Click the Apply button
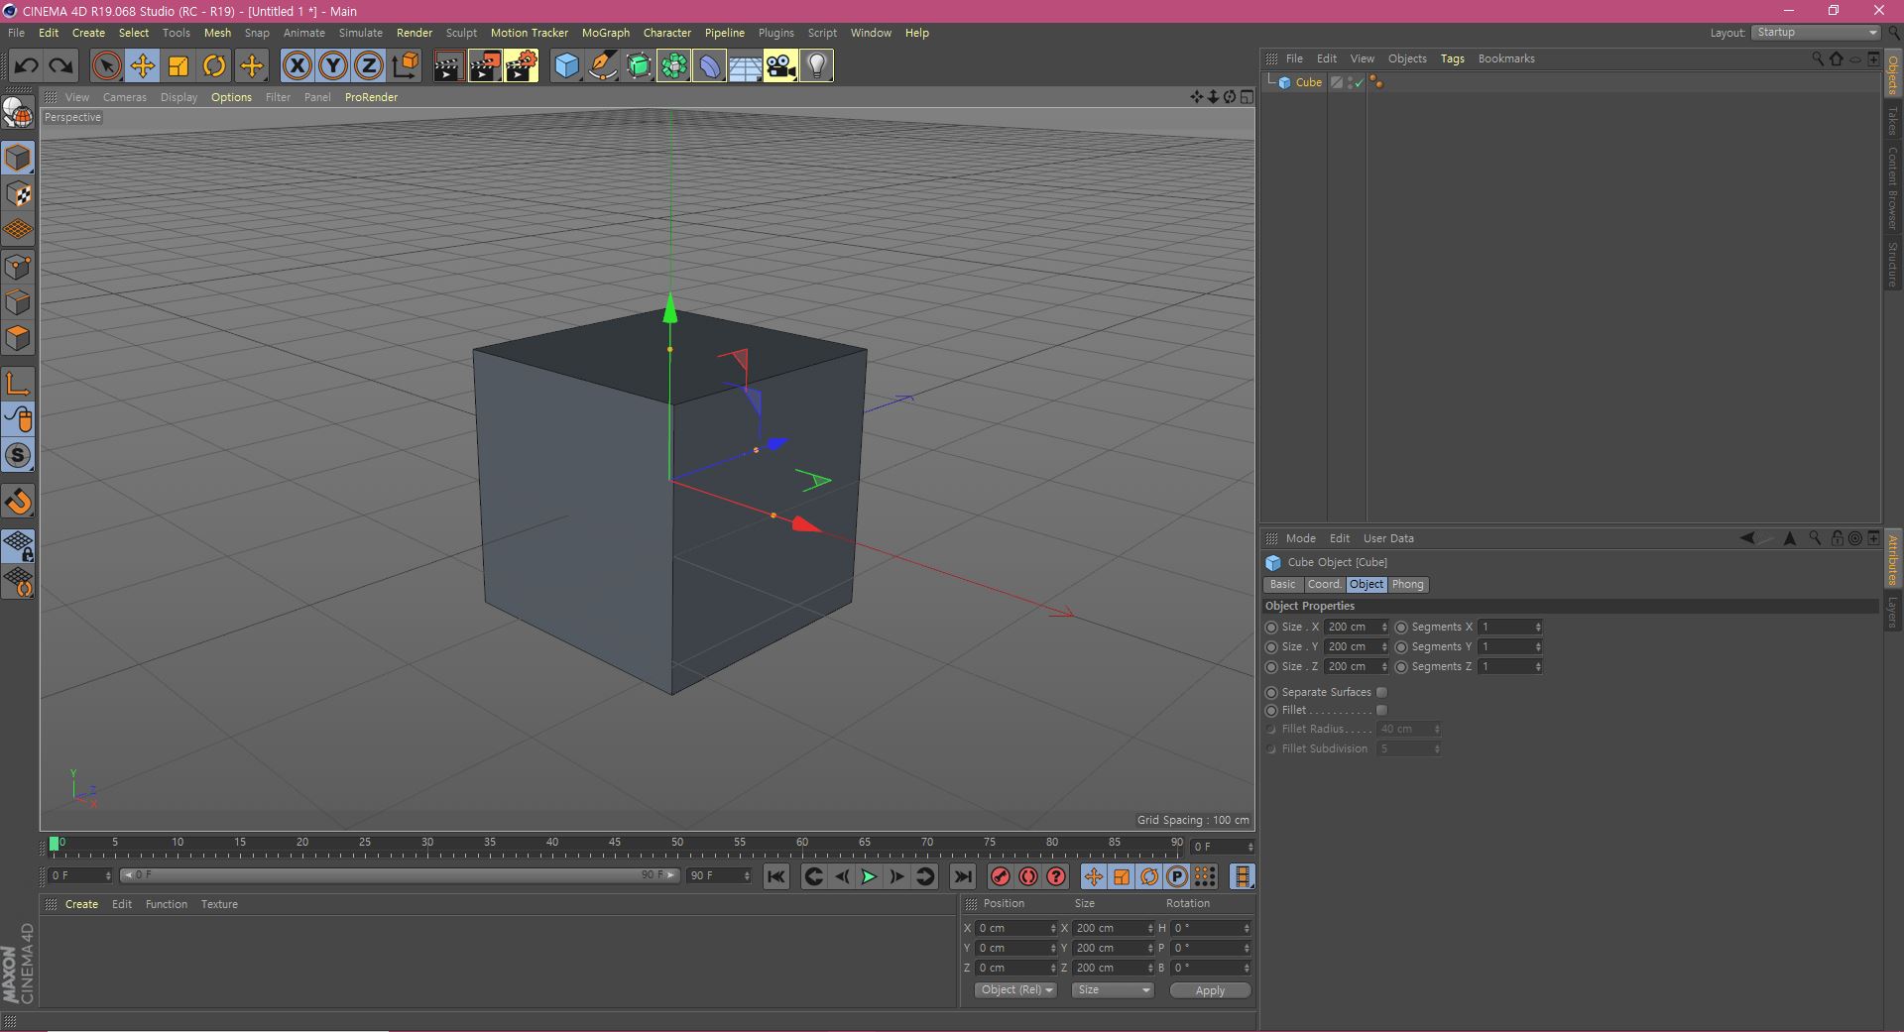Viewport: 1904px width, 1032px height. coord(1210,990)
